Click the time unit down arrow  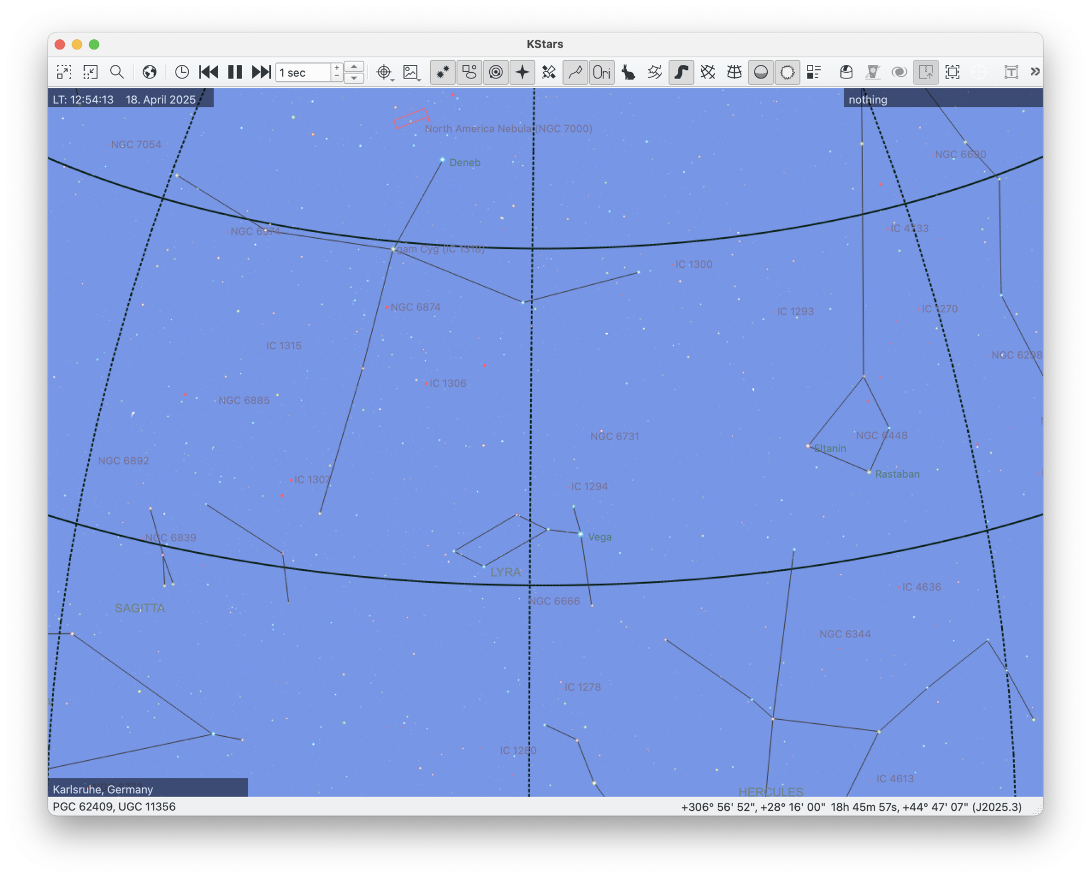click(354, 78)
